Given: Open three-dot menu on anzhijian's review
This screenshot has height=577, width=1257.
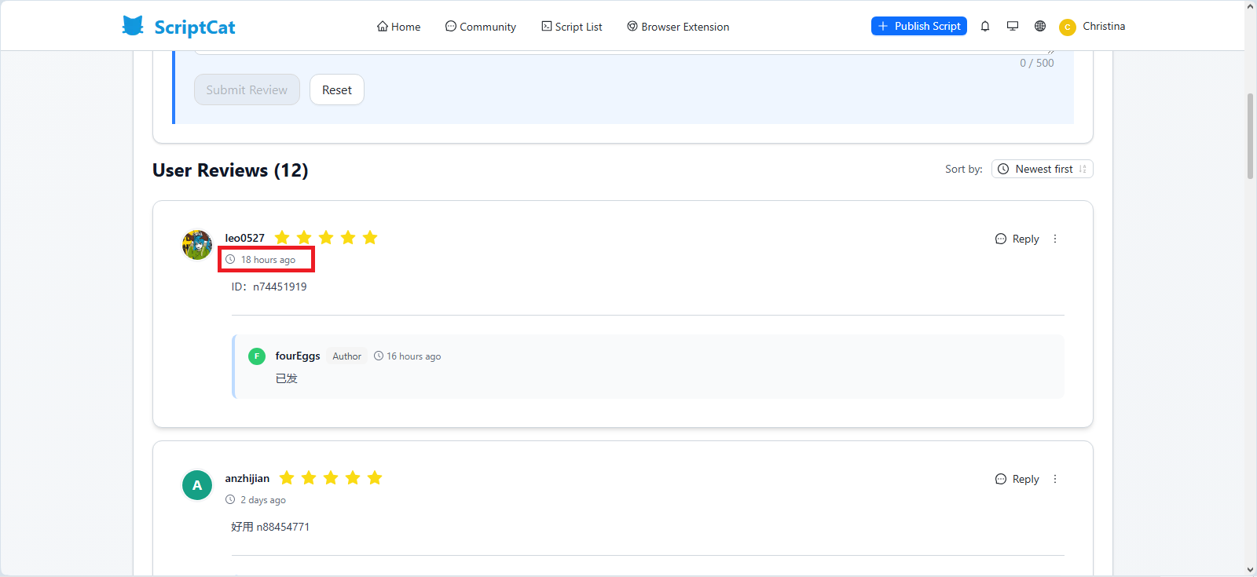Looking at the screenshot, I should click(x=1055, y=479).
